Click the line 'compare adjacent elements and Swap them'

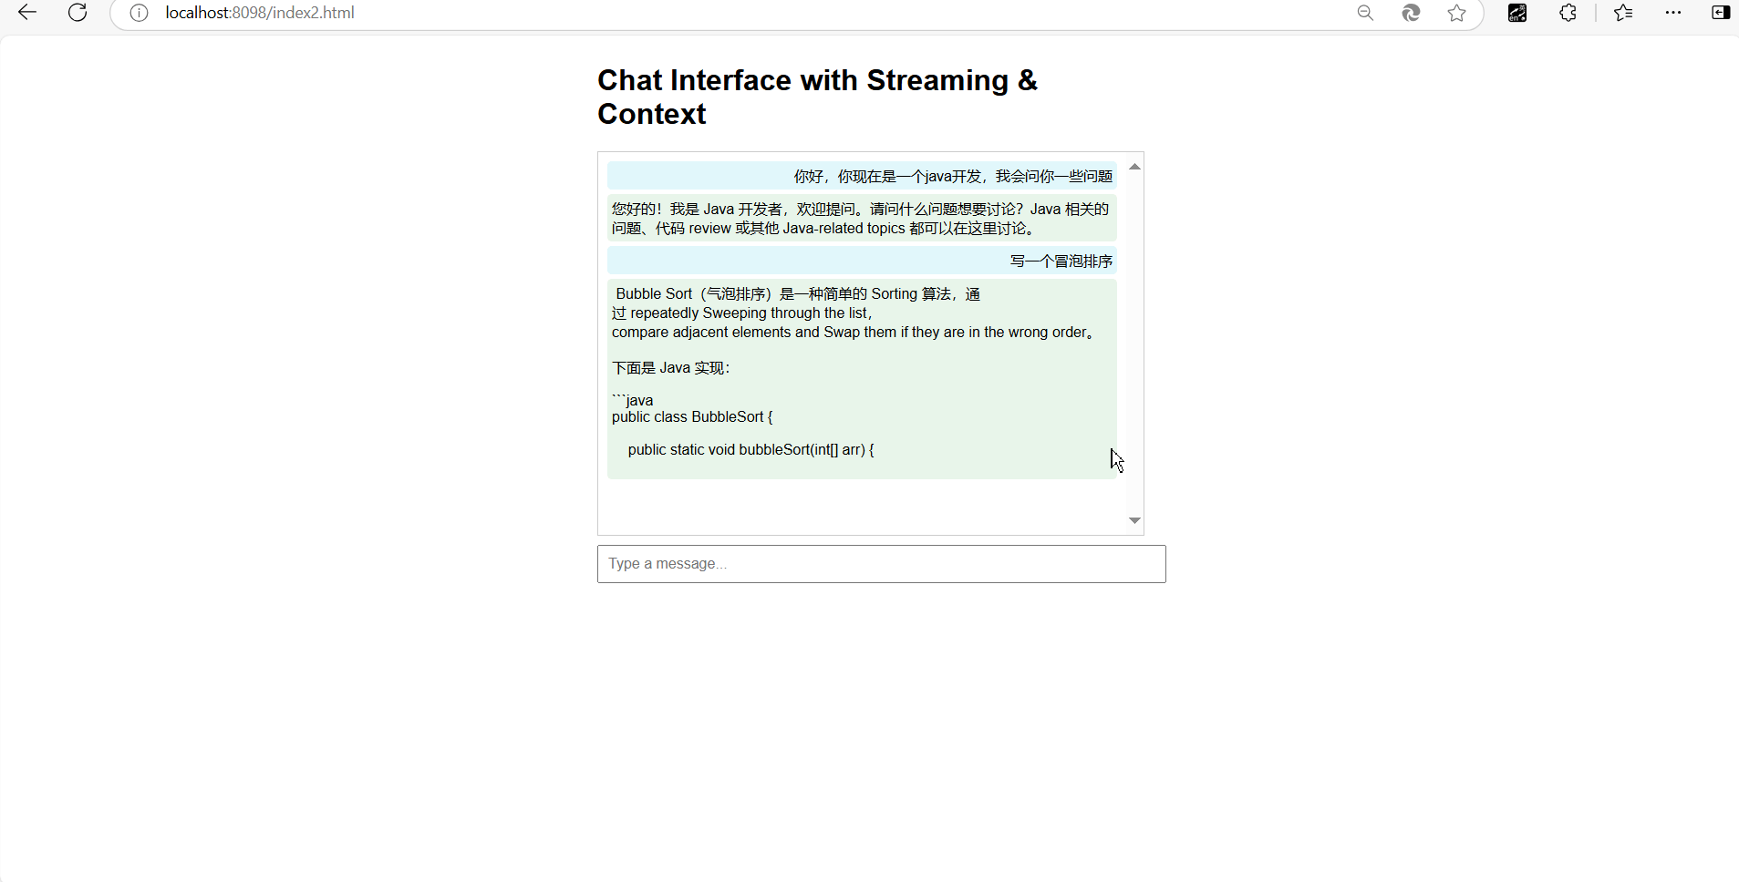point(854,333)
